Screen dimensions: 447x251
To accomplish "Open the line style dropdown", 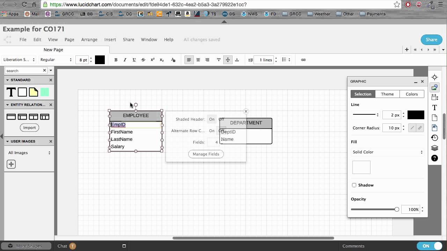I will click(x=366, y=115).
